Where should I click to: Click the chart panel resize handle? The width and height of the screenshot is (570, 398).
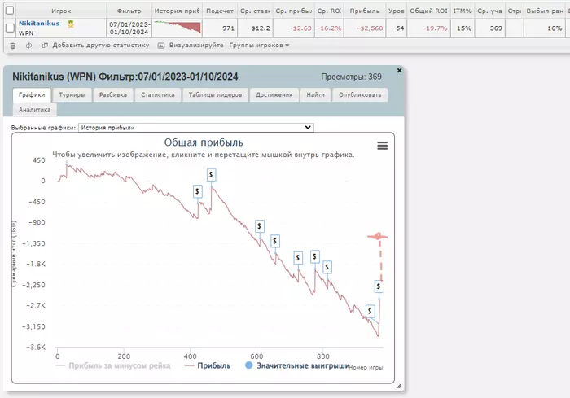(x=399, y=386)
